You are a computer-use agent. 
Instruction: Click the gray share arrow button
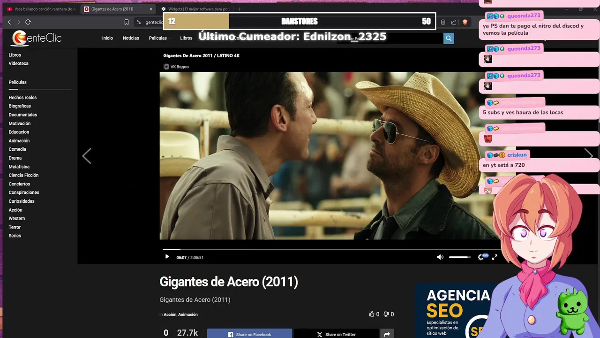tap(387, 334)
